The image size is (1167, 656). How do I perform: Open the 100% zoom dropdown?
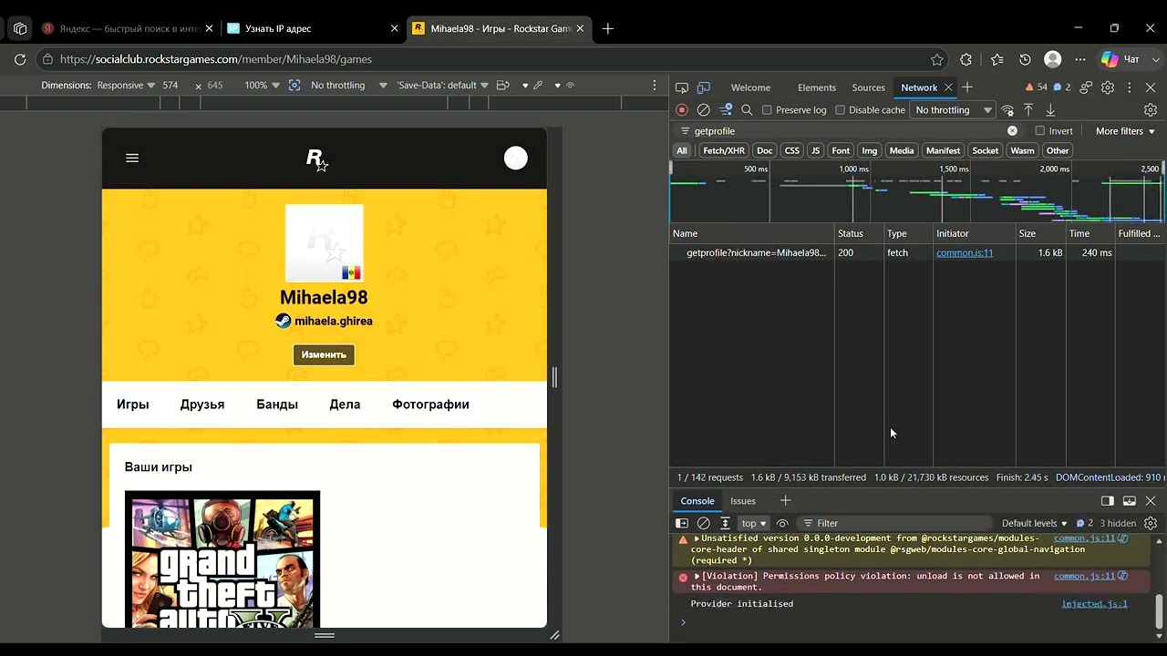(263, 85)
